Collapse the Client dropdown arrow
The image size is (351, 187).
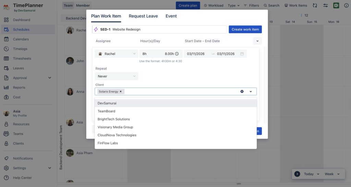click(251, 92)
